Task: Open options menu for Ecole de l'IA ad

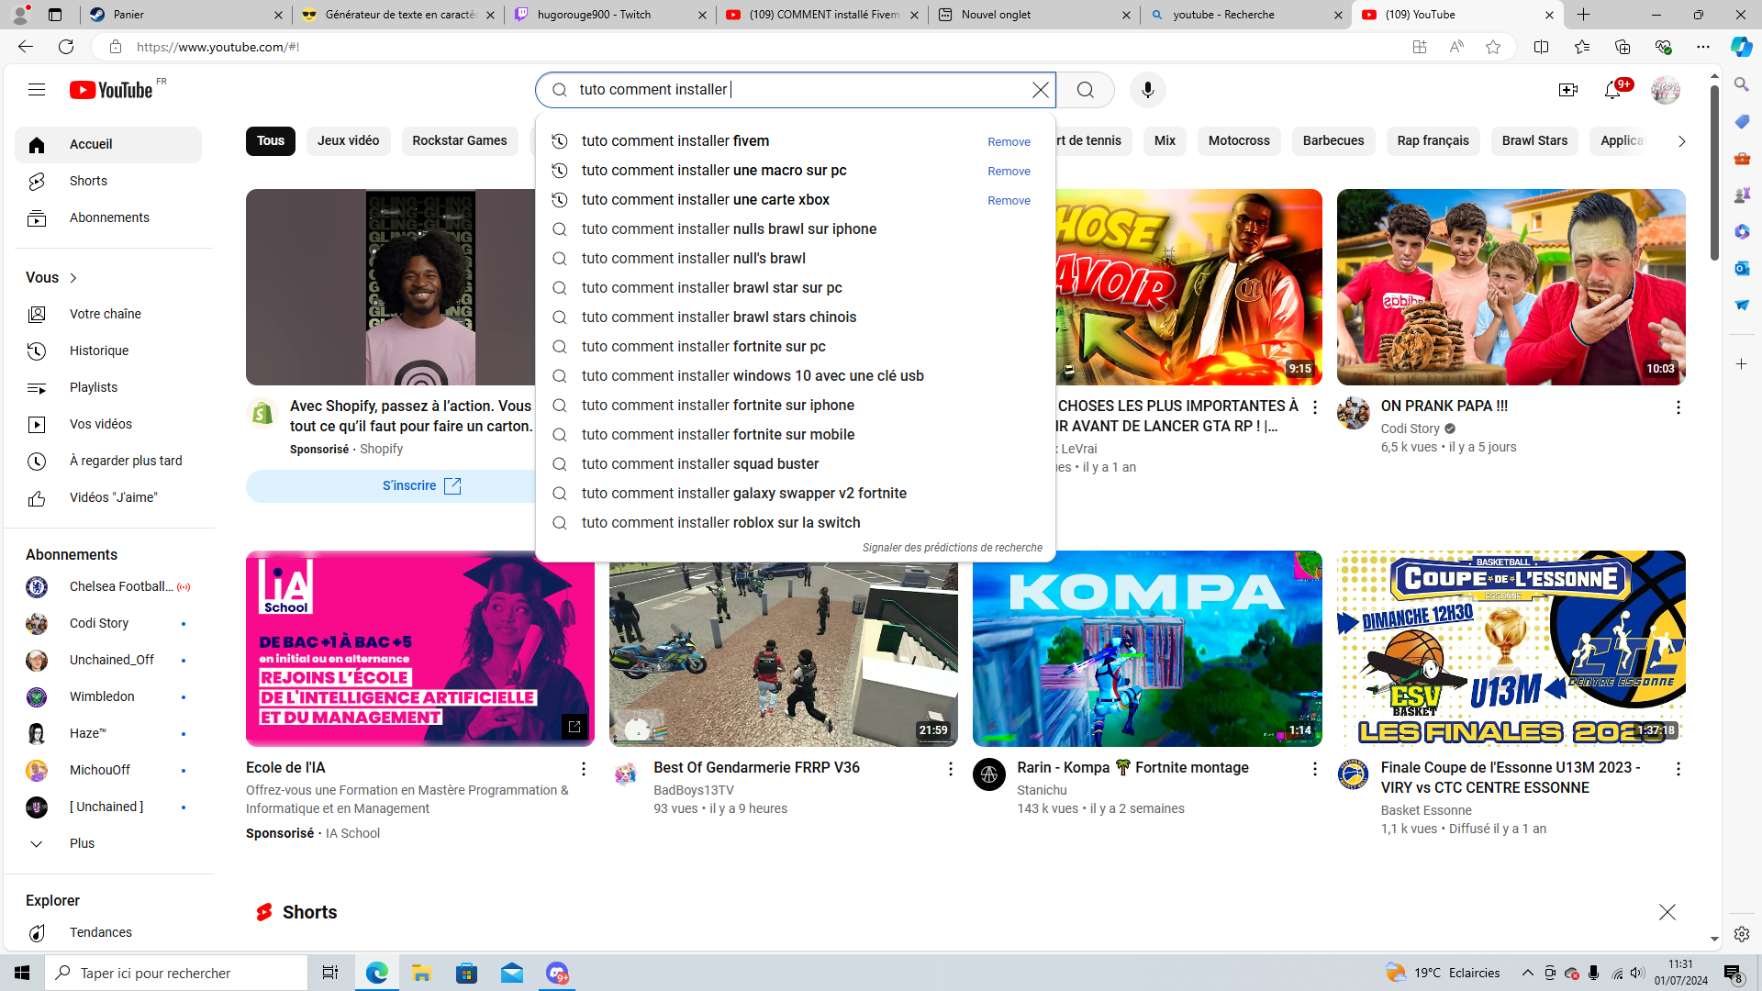Action: click(583, 769)
